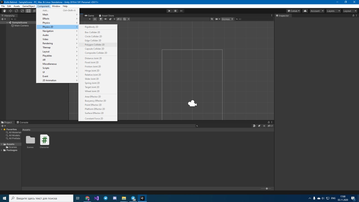Toggle scene grid visibility
Viewport: 359px width, 202px height.
pos(125,19)
